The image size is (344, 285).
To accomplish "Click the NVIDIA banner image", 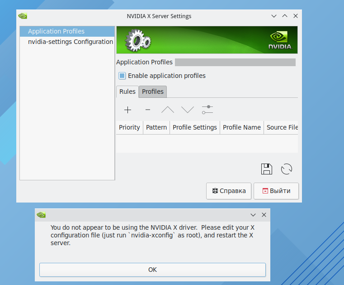I will 207,40.
